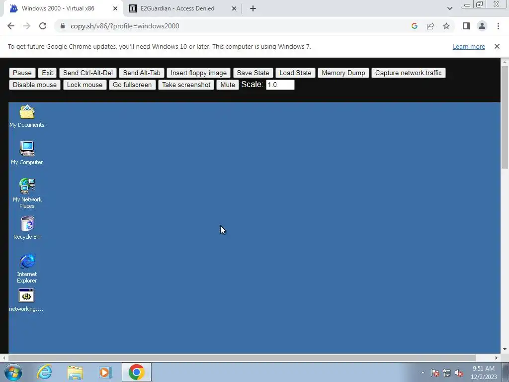Close the E2Guardian tab
509x382 pixels.
click(x=234, y=9)
